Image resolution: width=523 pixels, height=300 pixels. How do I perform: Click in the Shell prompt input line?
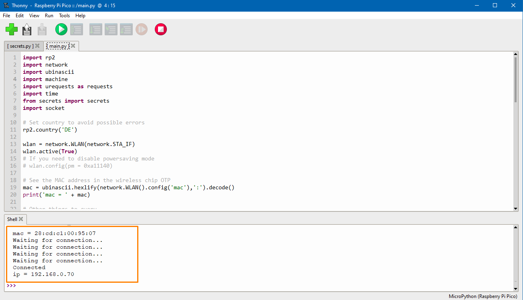tap(241, 286)
